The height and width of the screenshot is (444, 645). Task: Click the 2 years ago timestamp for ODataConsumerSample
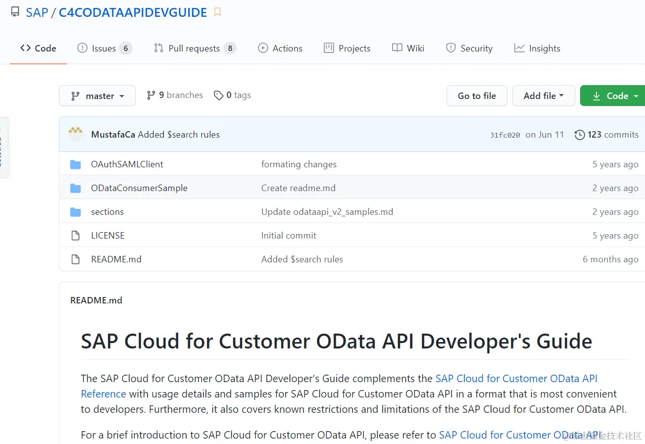coord(615,188)
